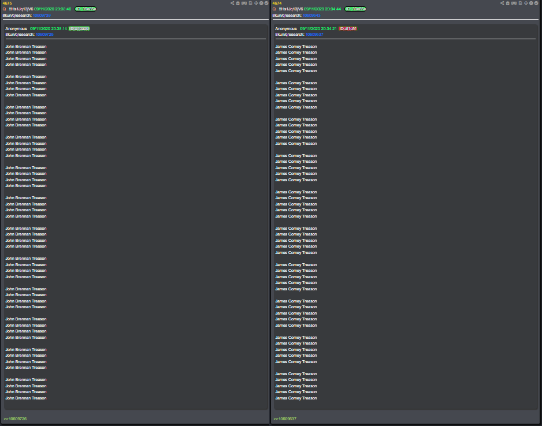Click the document icon on post 4674
Image resolution: width=542 pixels, height=426 pixels.
pyautogui.click(x=520, y=3)
